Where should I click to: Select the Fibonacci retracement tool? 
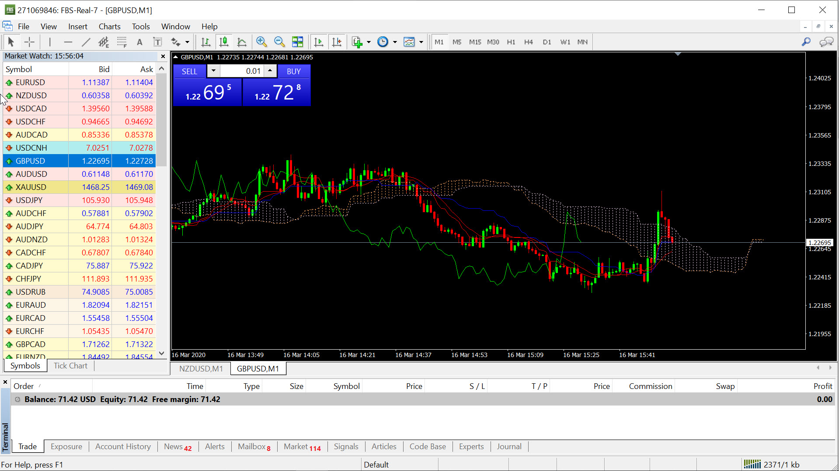pos(122,42)
